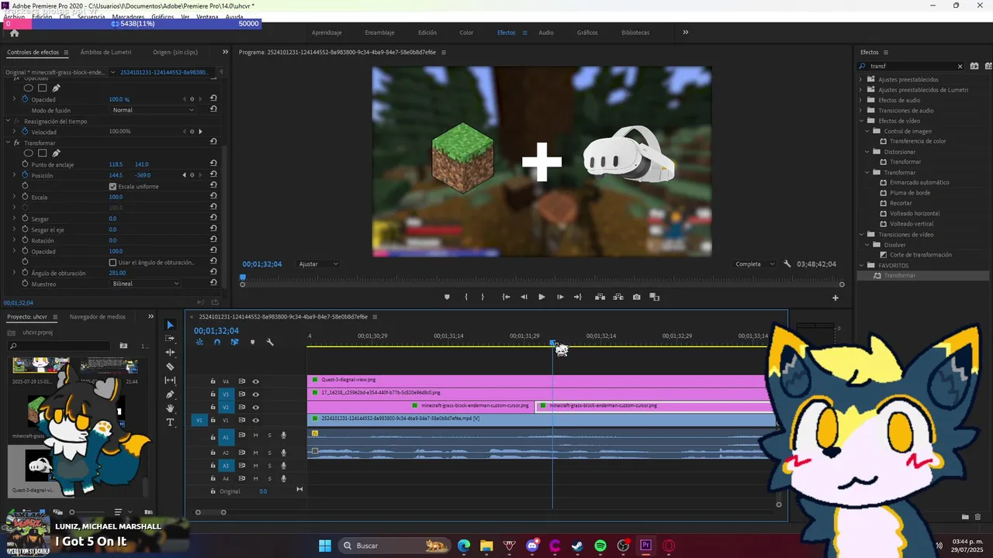Screen dimensions: 993x558
Task: Click the Mark In bracket button
Action: [x=466, y=297]
